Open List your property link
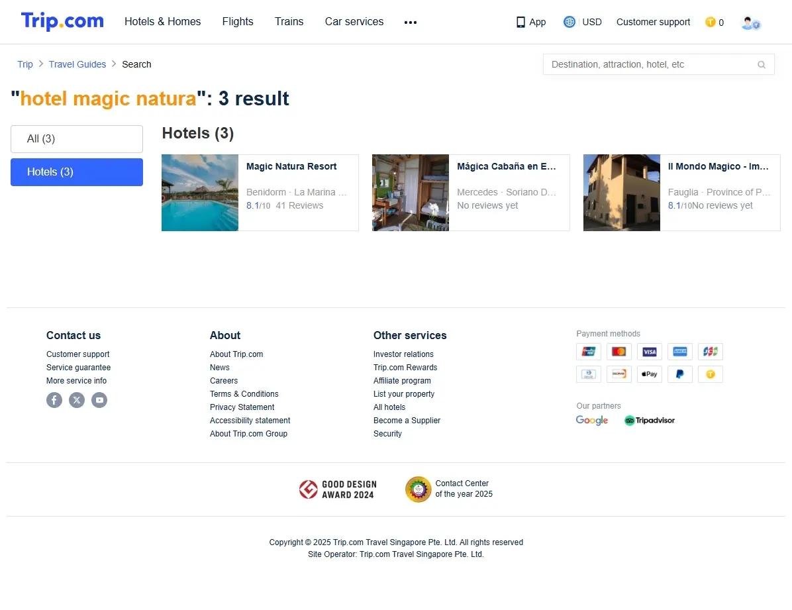The height and width of the screenshot is (610, 792). click(403, 393)
